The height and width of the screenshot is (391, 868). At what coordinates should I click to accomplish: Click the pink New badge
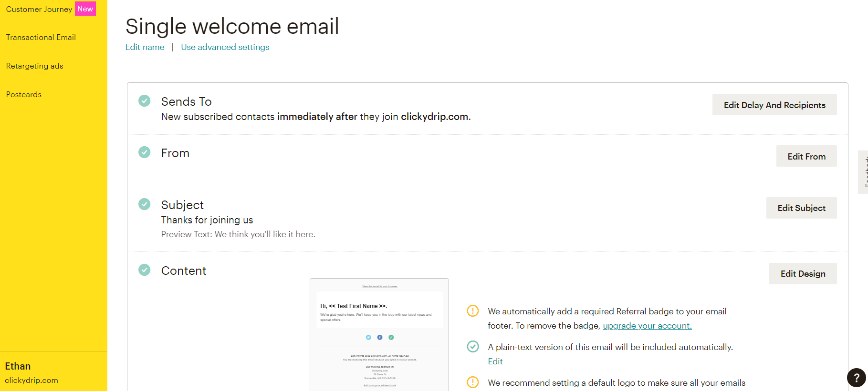(x=85, y=9)
